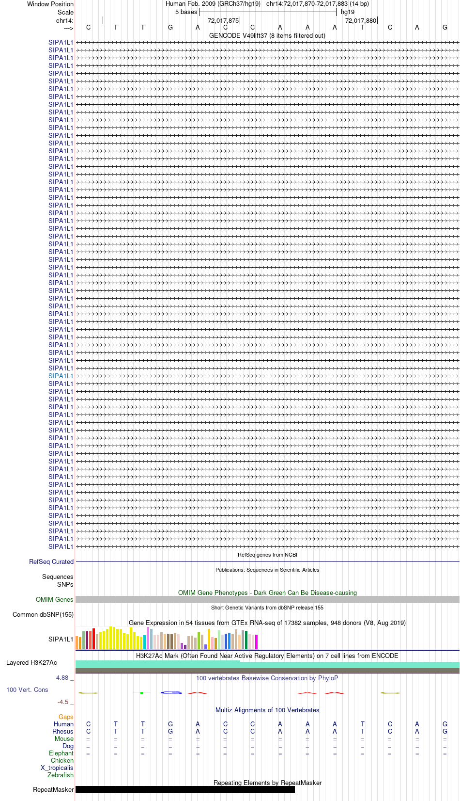Click the orange Gaps label

(x=66, y=717)
